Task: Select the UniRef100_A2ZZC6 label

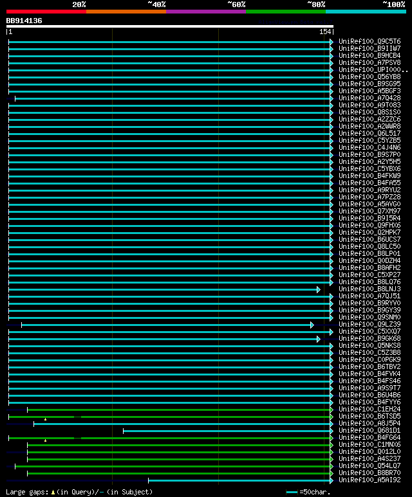Action: pyautogui.click(x=370, y=119)
